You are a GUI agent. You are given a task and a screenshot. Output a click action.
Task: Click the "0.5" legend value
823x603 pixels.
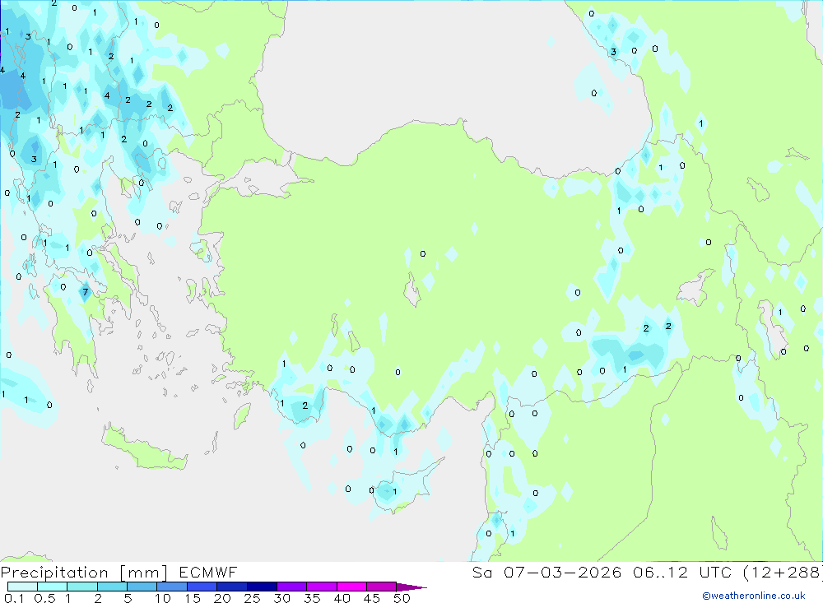(x=44, y=598)
